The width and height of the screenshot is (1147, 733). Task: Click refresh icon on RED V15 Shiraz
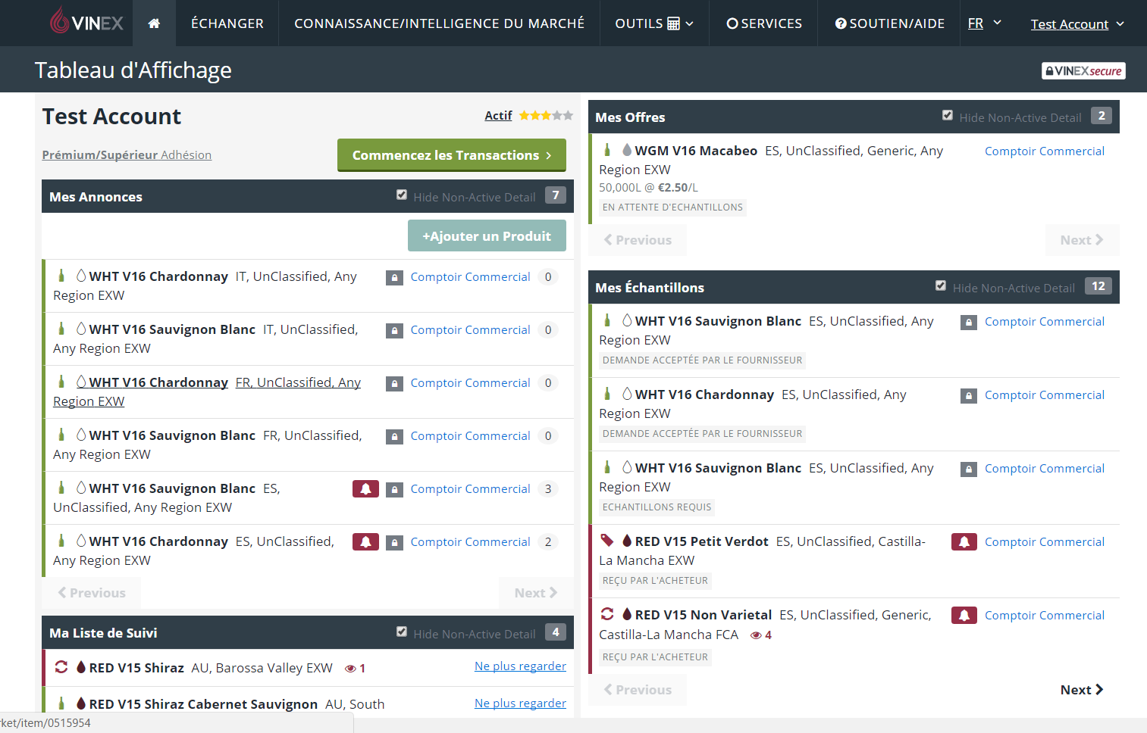[x=61, y=667]
